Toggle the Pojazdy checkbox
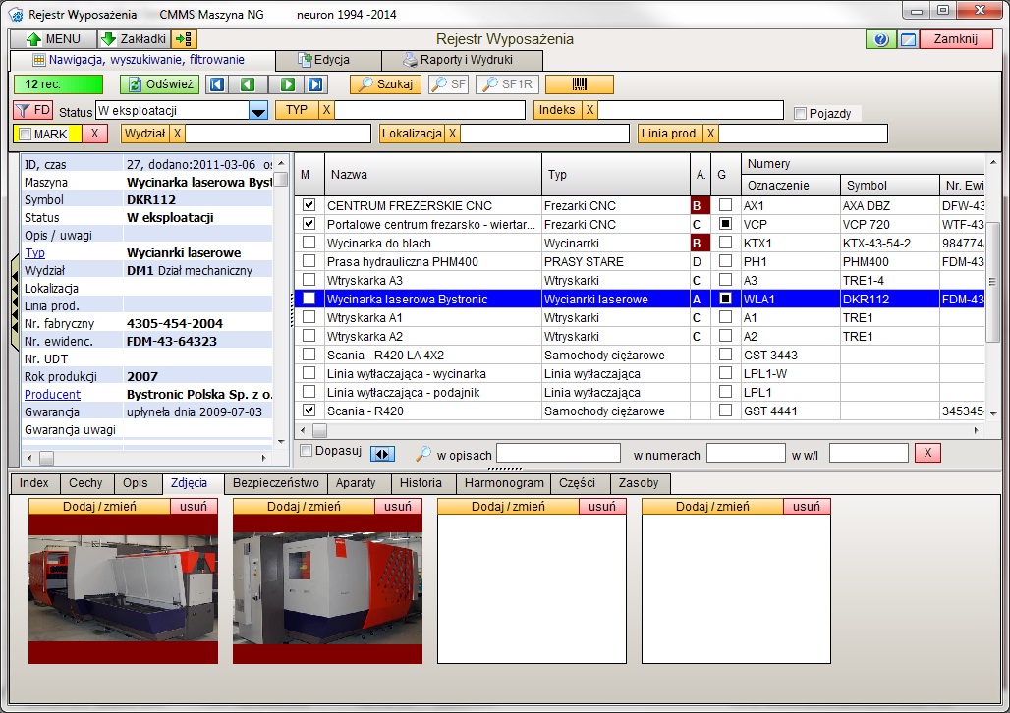 point(801,113)
